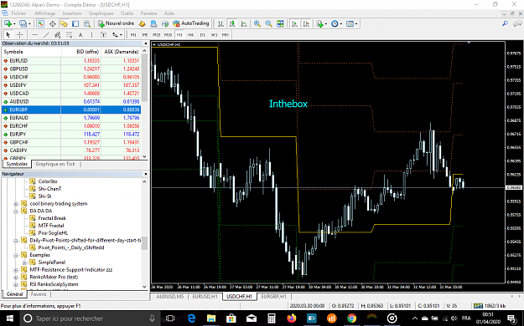Switch timeframe to H4

coord(191,34)
